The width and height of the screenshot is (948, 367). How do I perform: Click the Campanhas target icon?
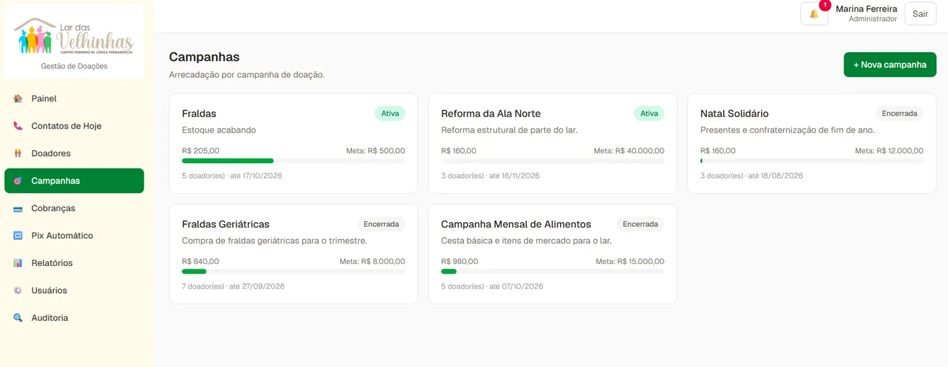tap(18, 181)
